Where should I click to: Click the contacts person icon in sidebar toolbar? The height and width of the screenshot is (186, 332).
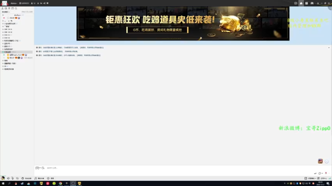pyautogui.click(x=2, y=8)
